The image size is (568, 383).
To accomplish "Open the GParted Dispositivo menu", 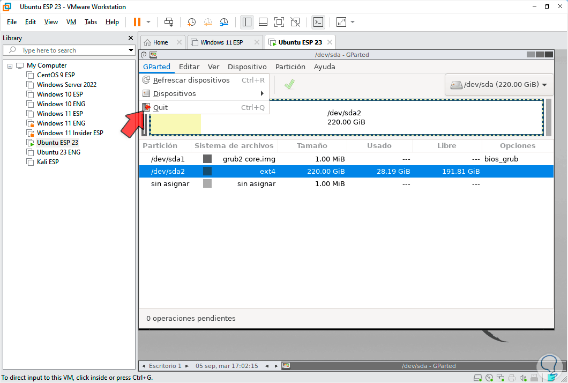I will [247, 67].
